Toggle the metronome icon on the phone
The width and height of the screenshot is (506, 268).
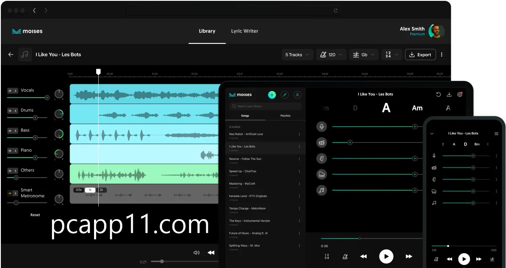click(x=436, y=259)
